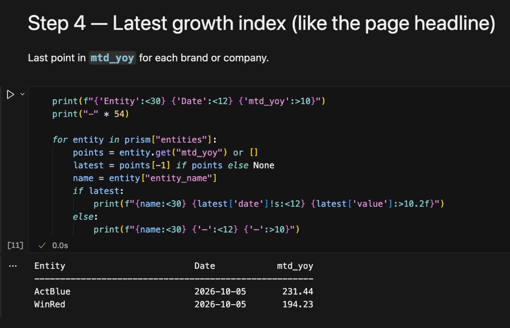Click print line with latest['value']

coord(268,204)
